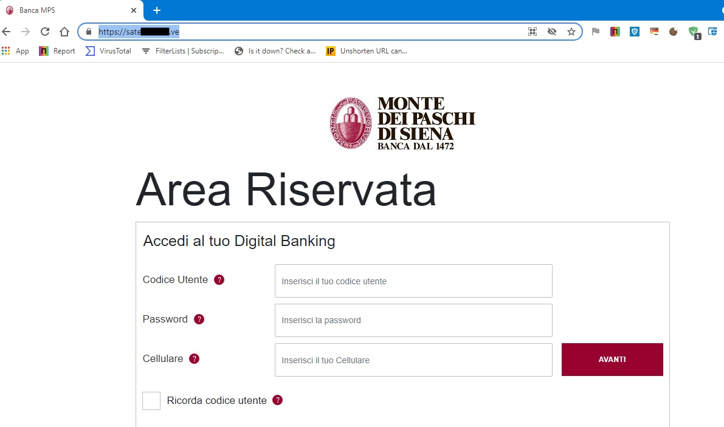The width and height of the screenshot is (724, 427).
Task: Focus the Cellulare input field
Action: coord(413,360)
